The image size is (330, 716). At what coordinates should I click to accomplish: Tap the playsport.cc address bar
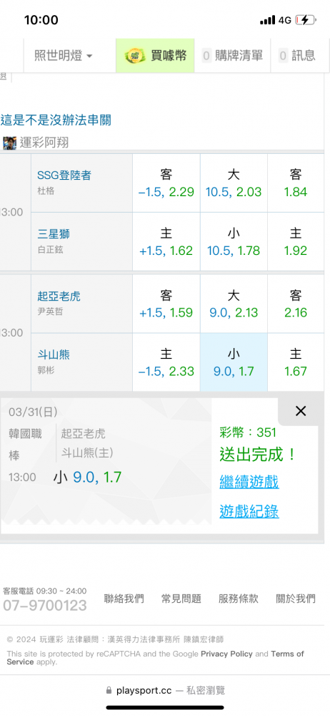165,690
